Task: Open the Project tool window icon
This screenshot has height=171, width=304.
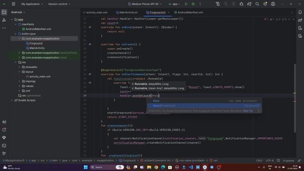Action: click(4, 12)
